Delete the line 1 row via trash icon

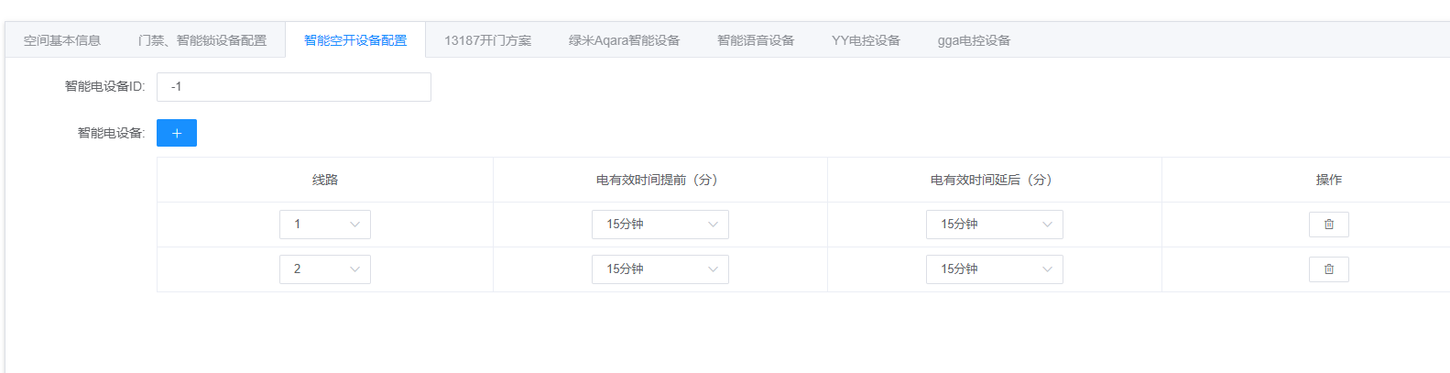[x=1328, y=225]
